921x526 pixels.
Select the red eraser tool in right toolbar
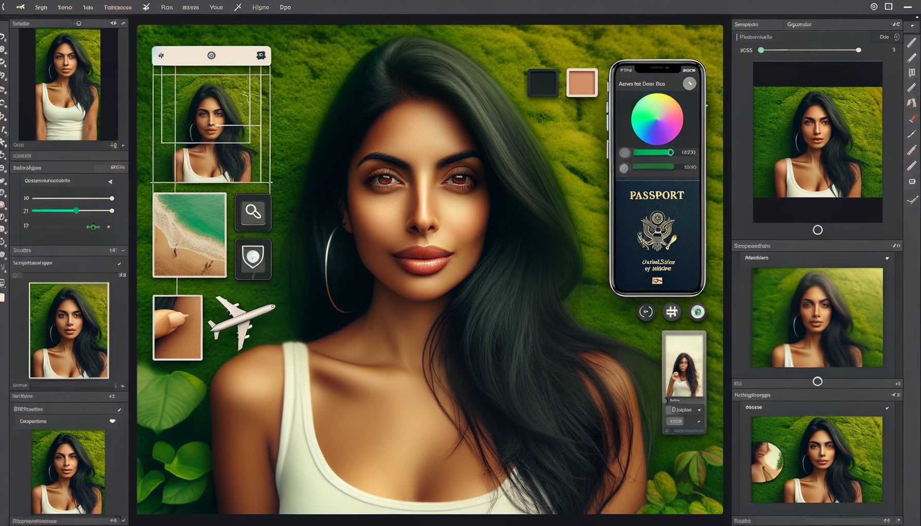[x=912, y=119]
